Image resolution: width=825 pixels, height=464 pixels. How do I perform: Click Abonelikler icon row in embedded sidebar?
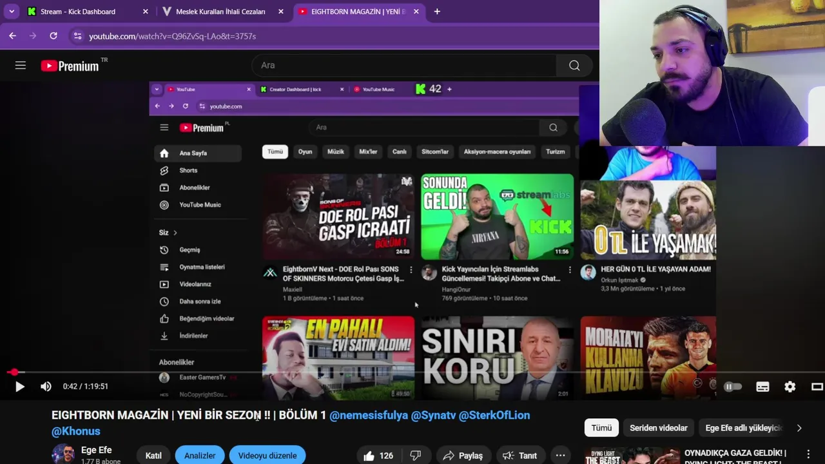tap(199, 188)
